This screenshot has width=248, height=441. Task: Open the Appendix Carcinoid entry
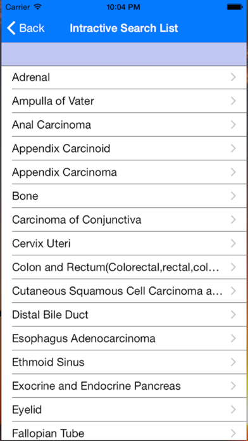click(124, 148)
